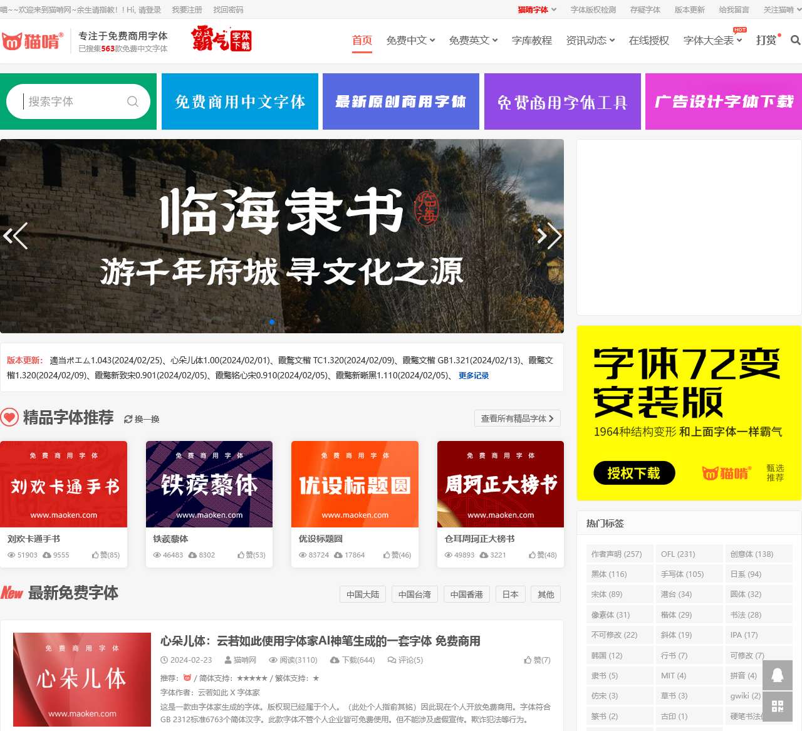Like the 心朵儿体 article thumbs-up
This screenshot has width=802, height=731.
tap(528, 660)
